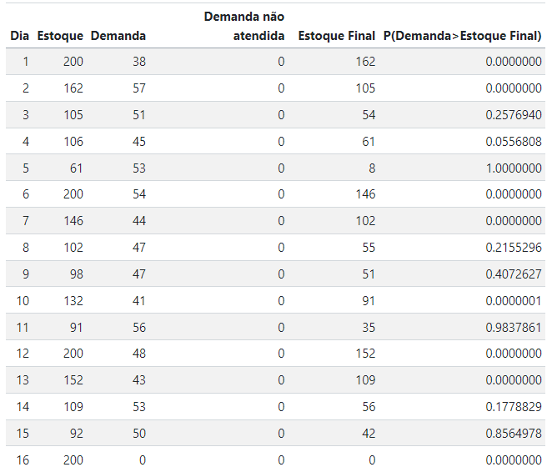The image size is (552, 472).
Task: Select probability 0.0556808 in row 4
Action: click(514, 142)
